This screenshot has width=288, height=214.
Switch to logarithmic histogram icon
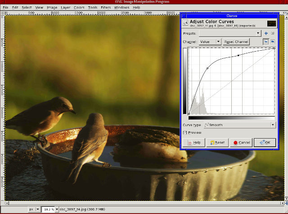[x=273, y=42]
